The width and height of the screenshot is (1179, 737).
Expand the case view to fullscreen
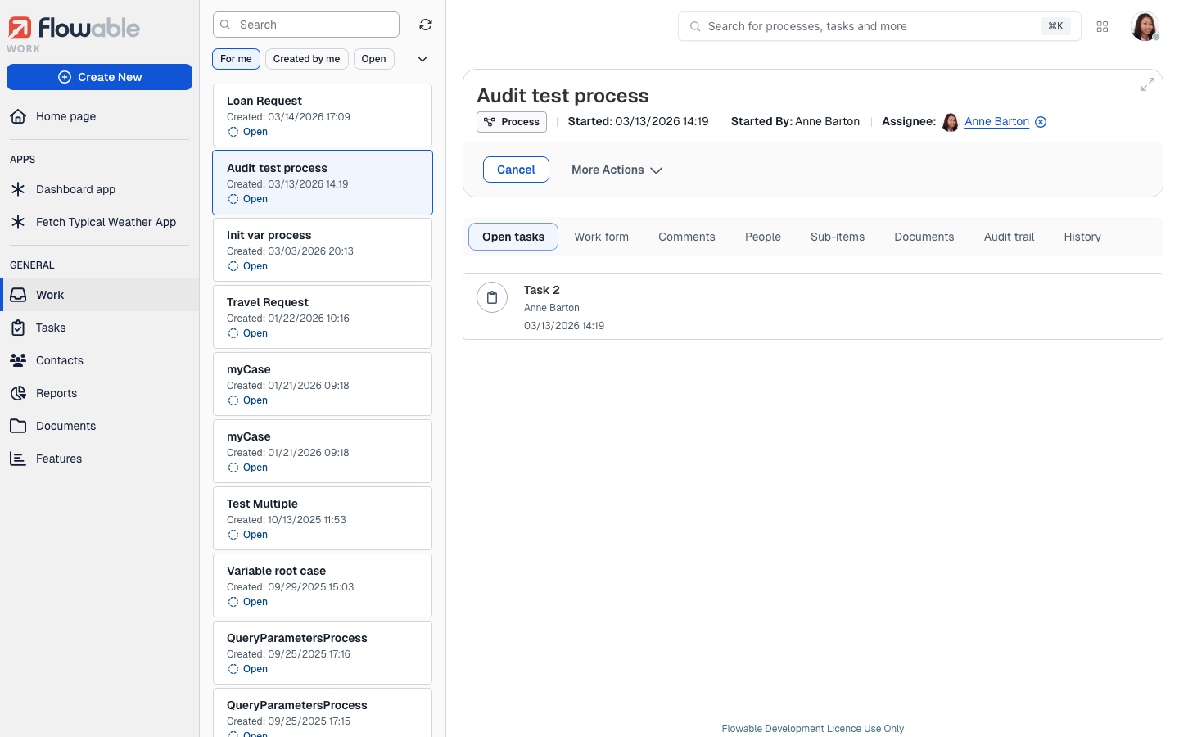tap(1147, 84)
